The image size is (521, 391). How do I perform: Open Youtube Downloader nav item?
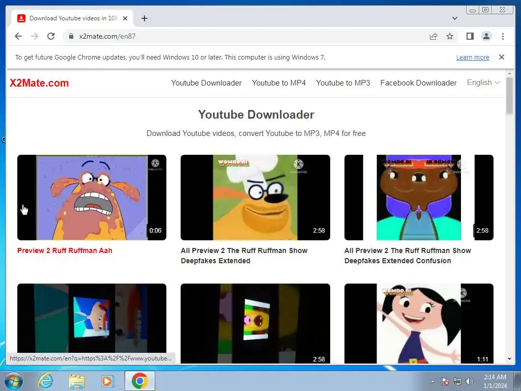tap(207, 83)
